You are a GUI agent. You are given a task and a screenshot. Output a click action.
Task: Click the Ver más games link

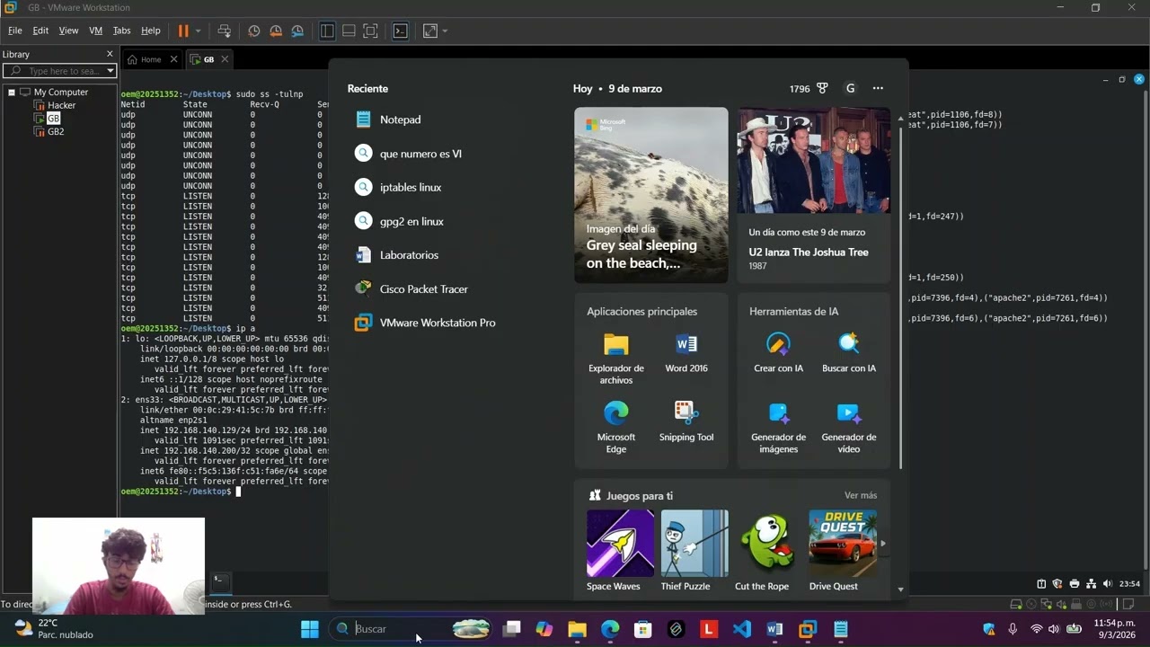[861, 495]
